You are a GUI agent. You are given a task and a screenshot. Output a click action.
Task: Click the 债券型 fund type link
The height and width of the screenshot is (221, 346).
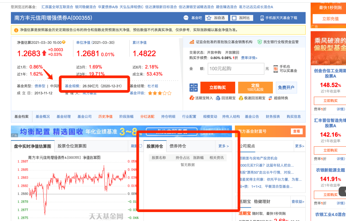click(x=40, y=86)
